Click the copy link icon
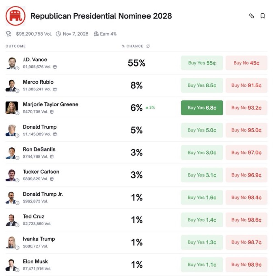276x276 pixels. click(251, 16)
